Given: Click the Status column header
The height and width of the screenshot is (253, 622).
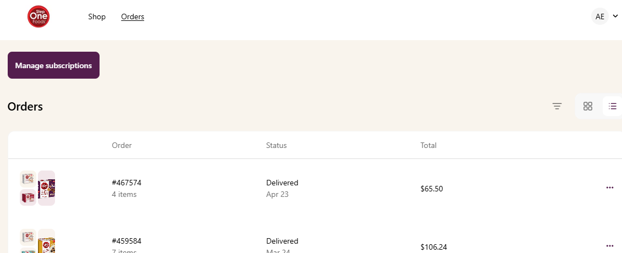Looking at the screenshot, I should [x=276, y=145].
